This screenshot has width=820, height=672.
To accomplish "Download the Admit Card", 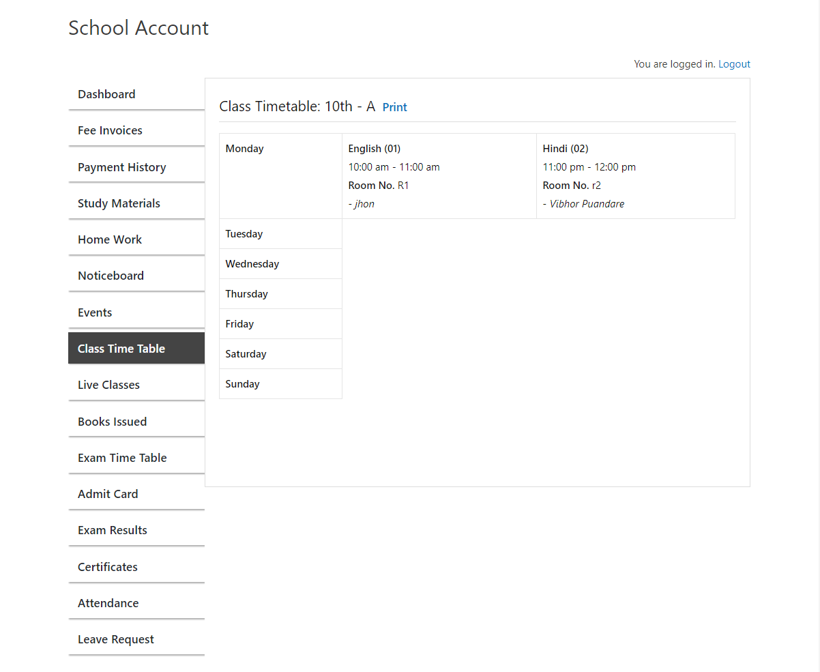I will pos(108,494).
